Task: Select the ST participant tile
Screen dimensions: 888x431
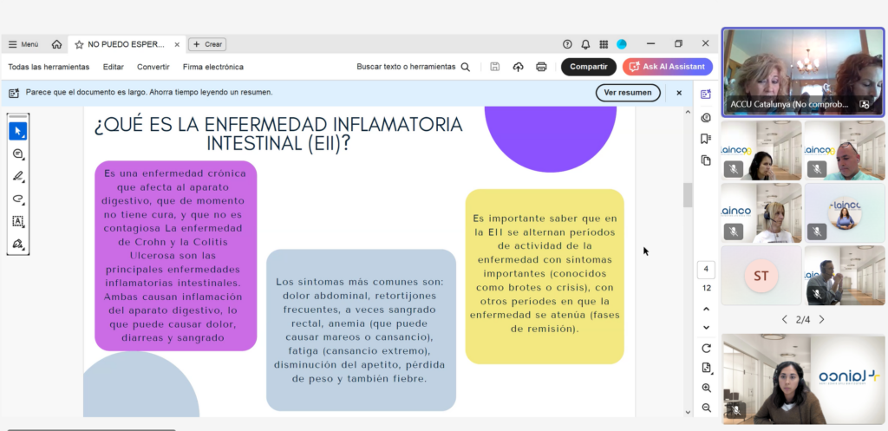Action: point(761,275)
